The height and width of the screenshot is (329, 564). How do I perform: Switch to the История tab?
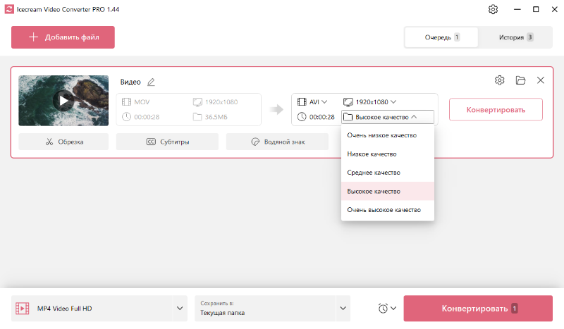[515, 37]
